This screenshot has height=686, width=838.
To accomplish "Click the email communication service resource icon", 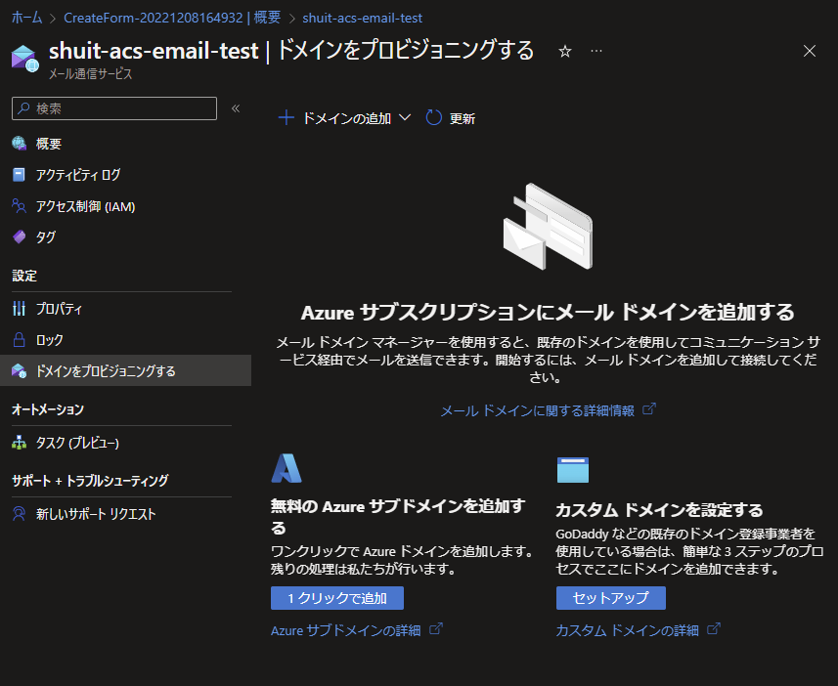I will (x=24, y=59).
